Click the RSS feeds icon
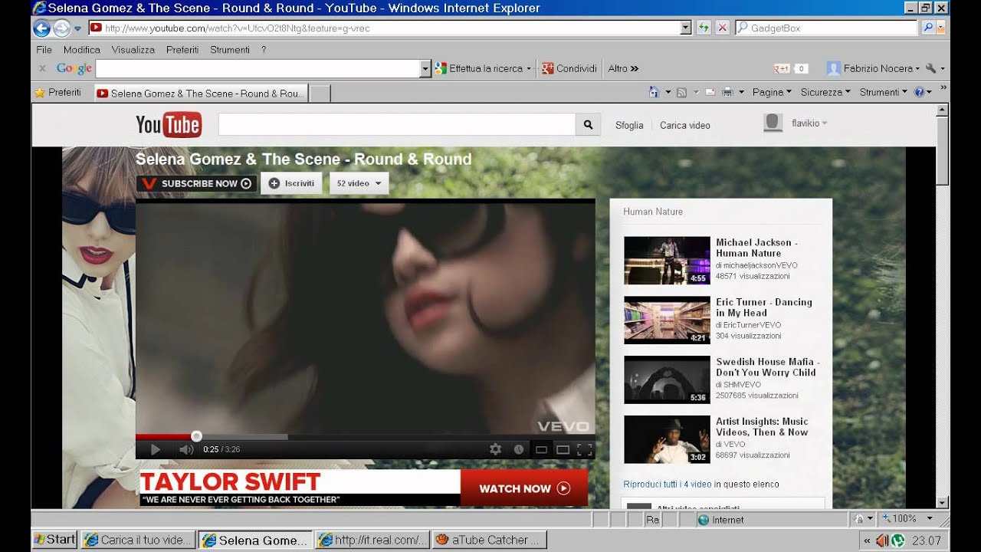981x552 pixels. [x=681, y=92]
